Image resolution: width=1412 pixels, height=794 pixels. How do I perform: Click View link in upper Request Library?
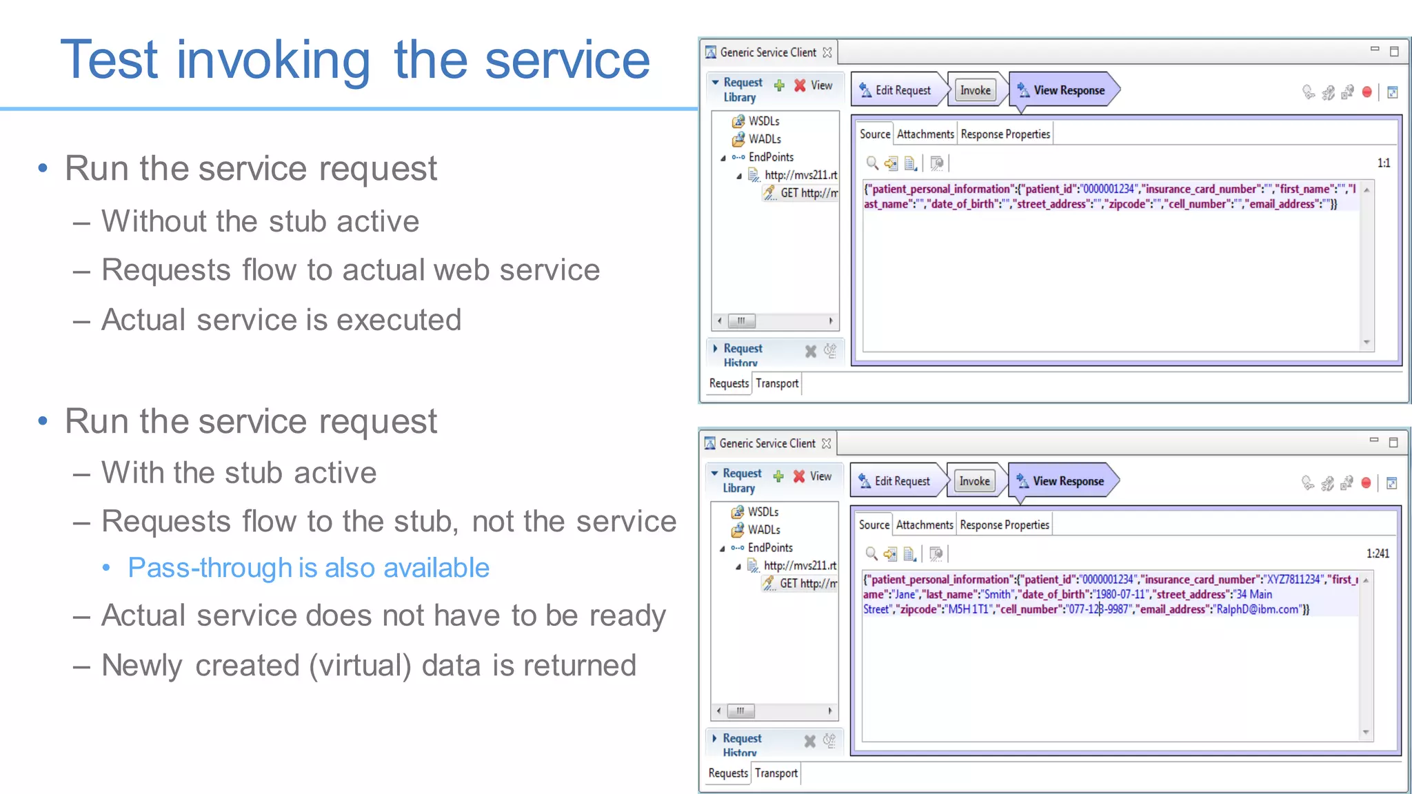point(821,85)
